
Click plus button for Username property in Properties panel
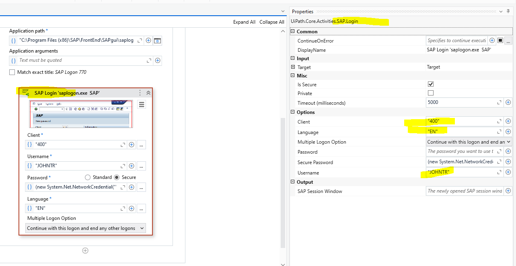[508, 172]
